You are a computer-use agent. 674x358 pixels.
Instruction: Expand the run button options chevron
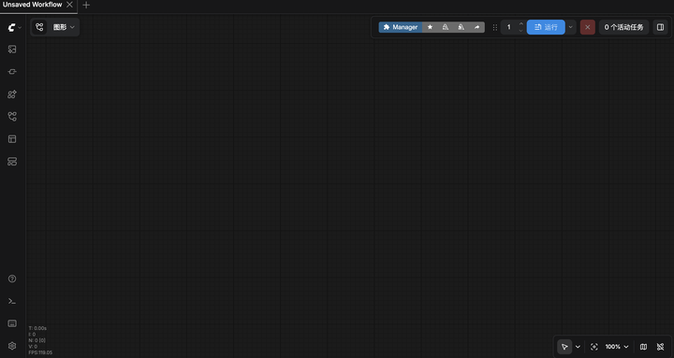point(571,27)
